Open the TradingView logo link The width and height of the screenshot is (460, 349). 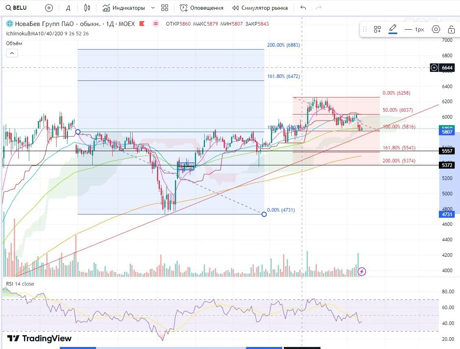click(39, 338)
